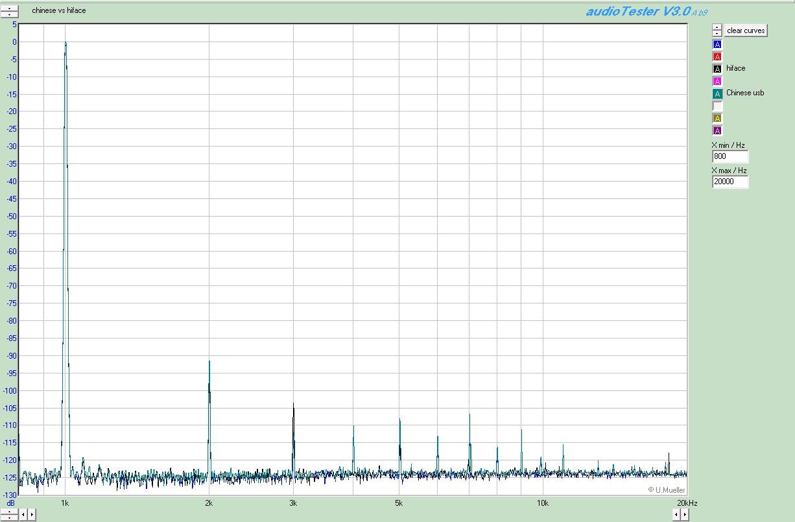Click the top-left upper-range up stepper arrow
Screen dimensions: 795x522
point(9,8)
